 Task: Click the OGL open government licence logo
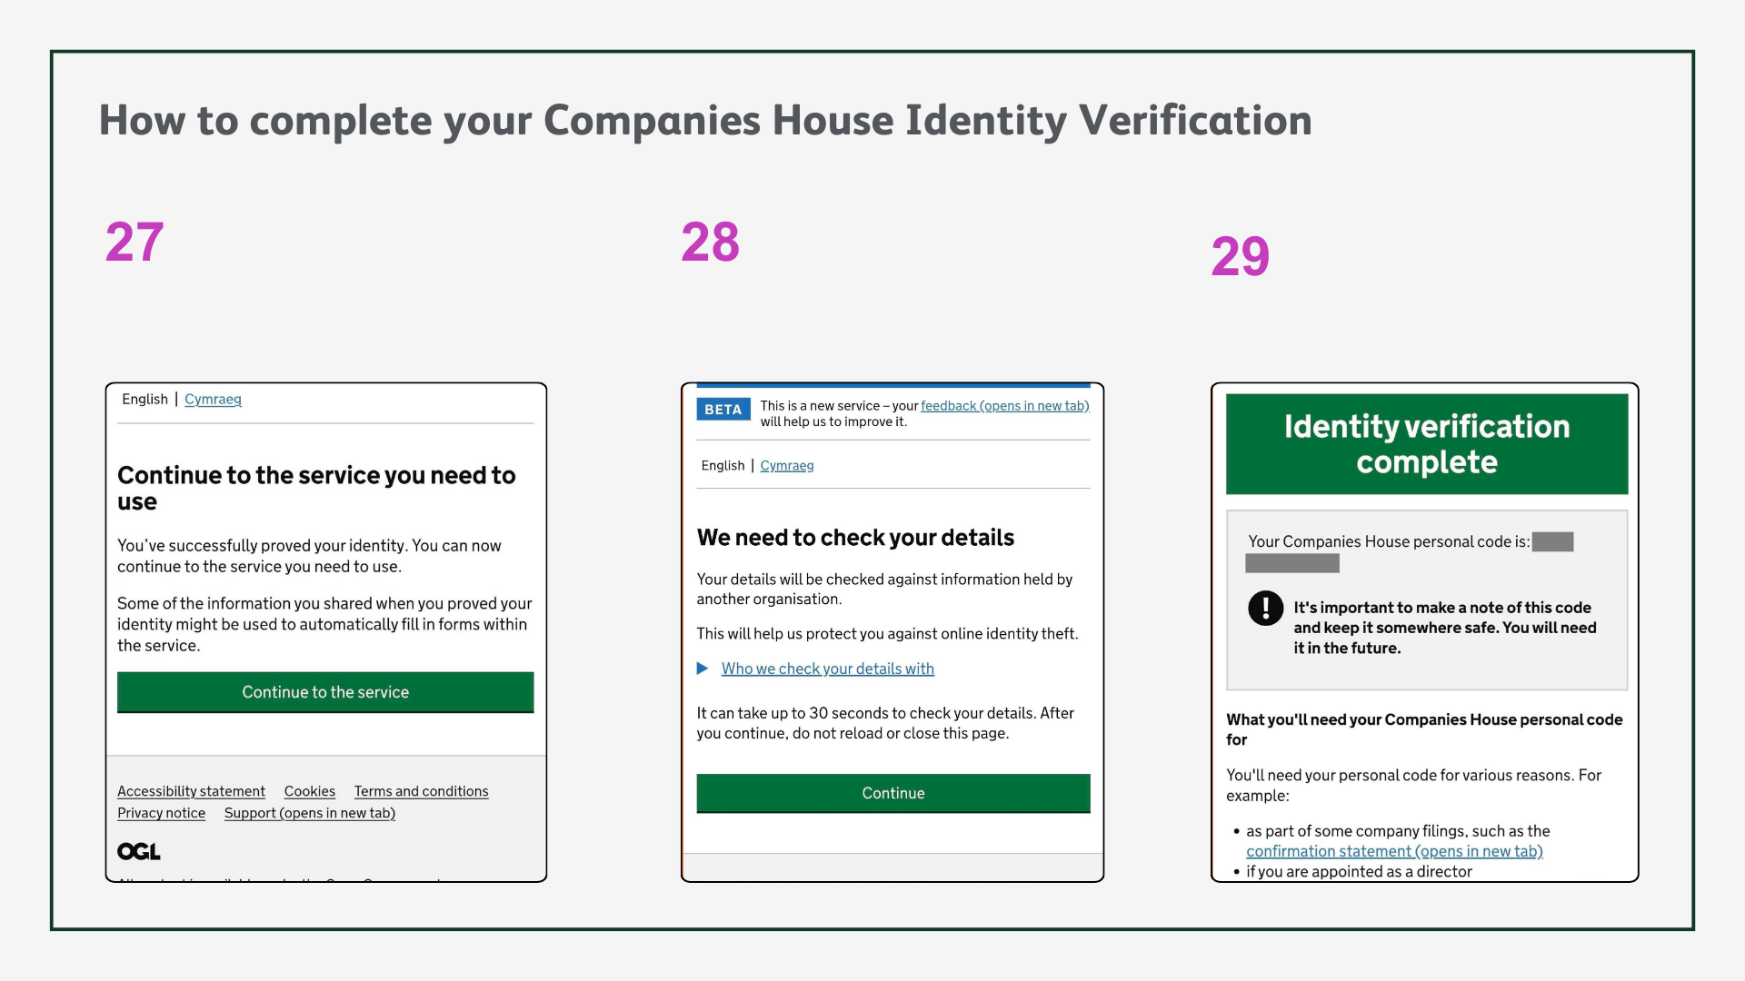click(x=137, y=852)
